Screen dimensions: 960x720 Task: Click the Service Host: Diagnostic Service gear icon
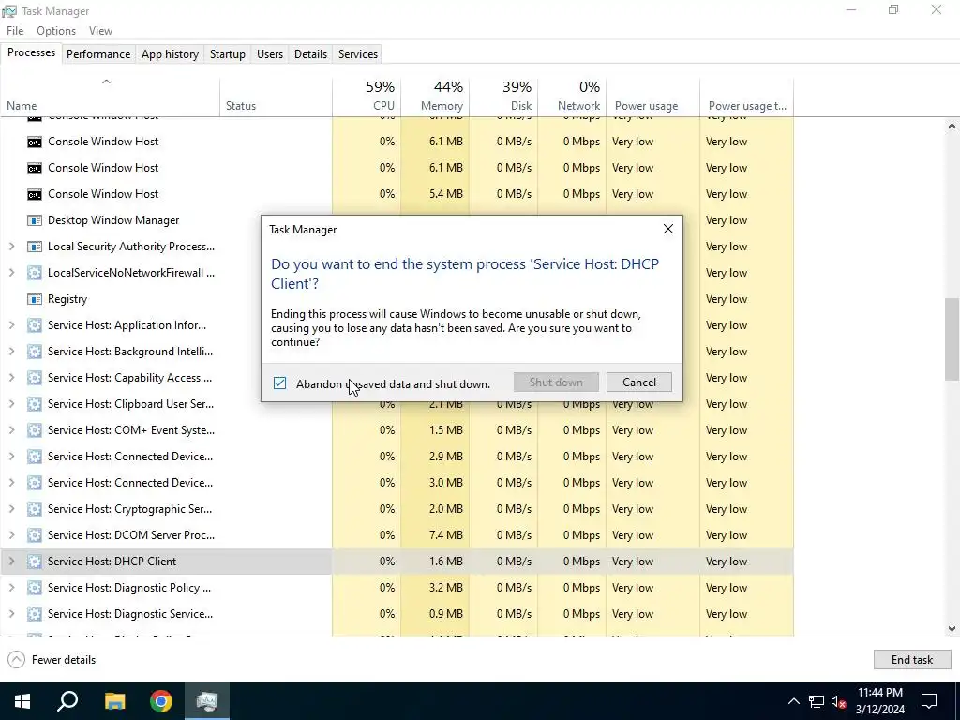pos(35,614)
